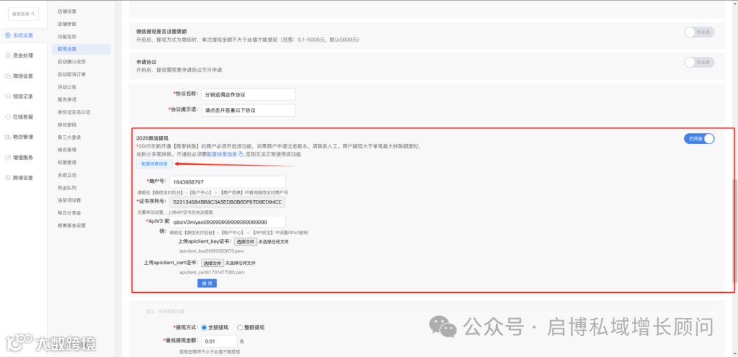Open 修改密码 in the submenu
The width and height of the screenshot is (738, 357).
(x=67, y=125)
